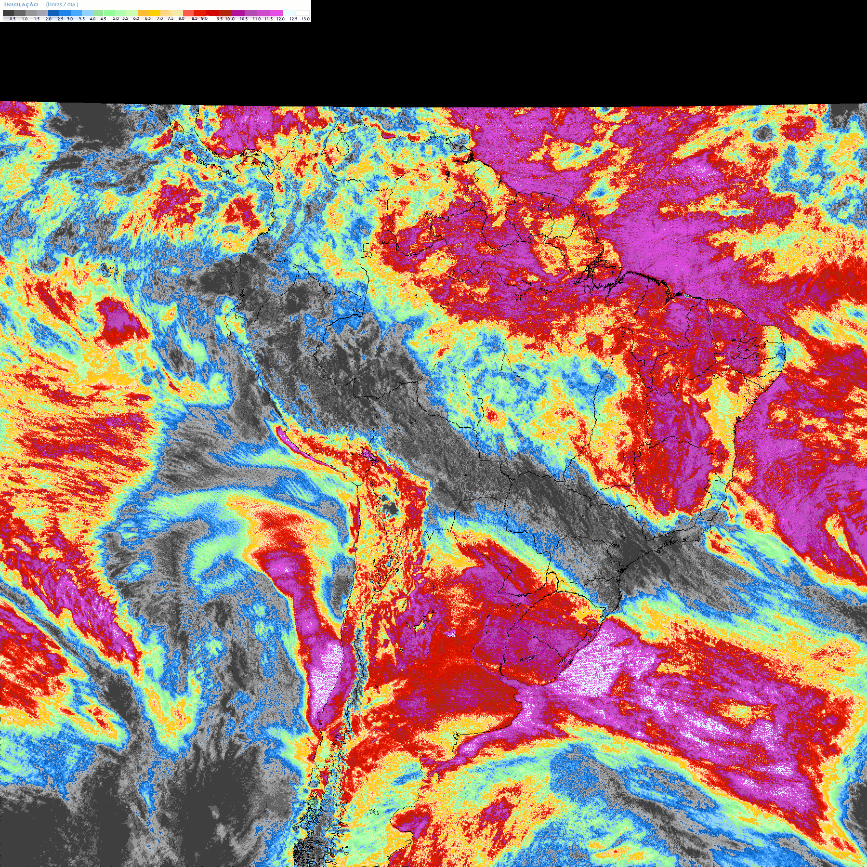The image size is (867, 867).
Task: Click the '9.0' scale value
Action: 204,19
